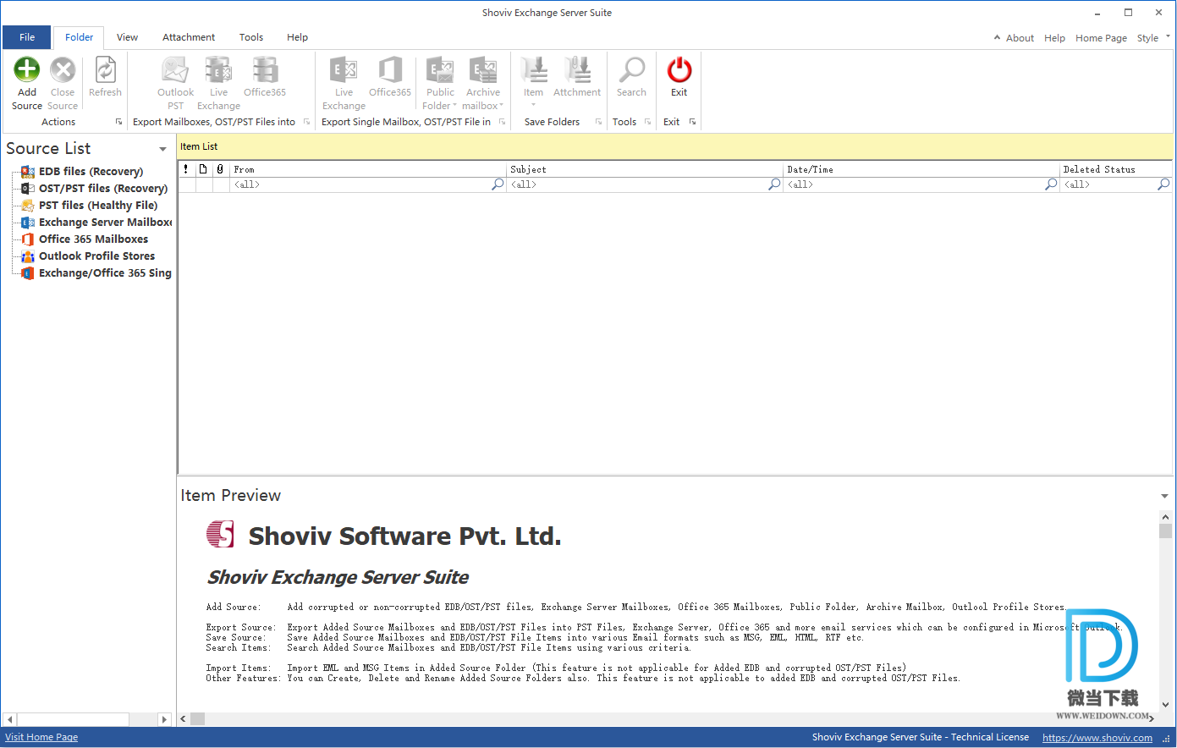Click the Help link at top right
The image size is (1177, 748).
pos(1054,38)
